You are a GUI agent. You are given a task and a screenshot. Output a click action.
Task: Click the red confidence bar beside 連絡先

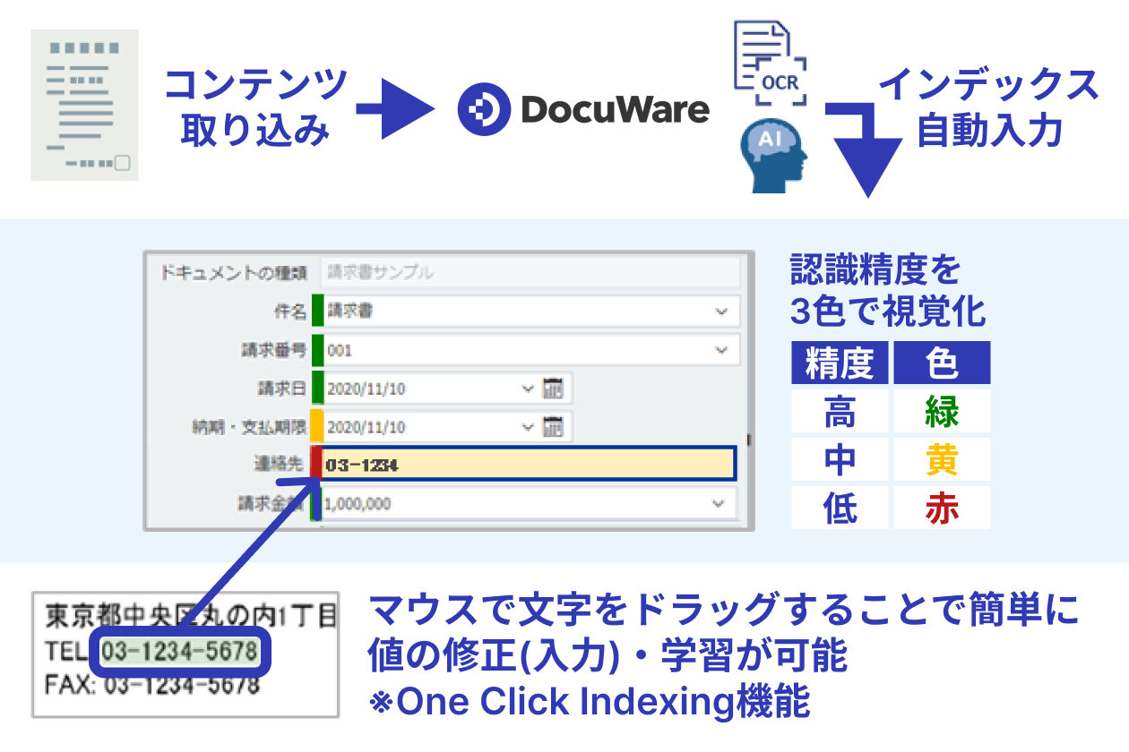click(x=316, y=465)
